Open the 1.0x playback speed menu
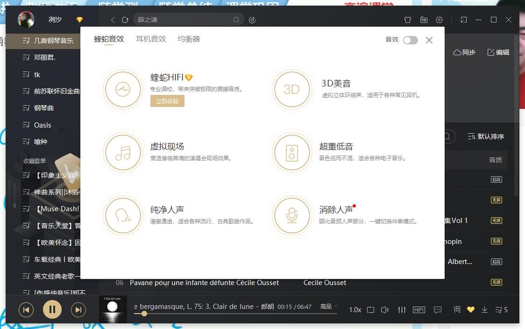This screenshot has width=525, height=329. click(355, 310)
